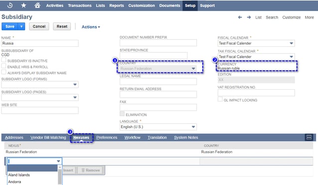Click the nexus list scrollbar
This screenshot has height=185, width=318.
(x=60, y=175)
